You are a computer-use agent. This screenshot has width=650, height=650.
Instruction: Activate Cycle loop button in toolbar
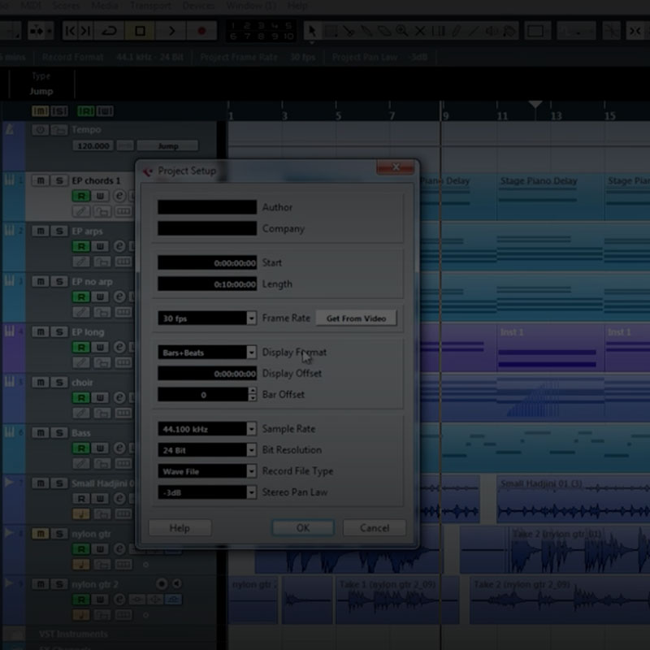pyautogui.click(x=110, y=31)
